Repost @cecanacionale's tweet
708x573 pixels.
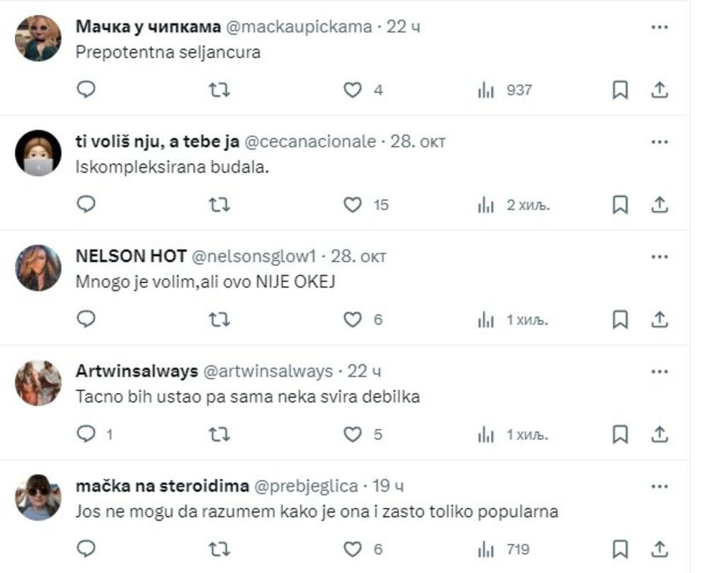[219, 205]
